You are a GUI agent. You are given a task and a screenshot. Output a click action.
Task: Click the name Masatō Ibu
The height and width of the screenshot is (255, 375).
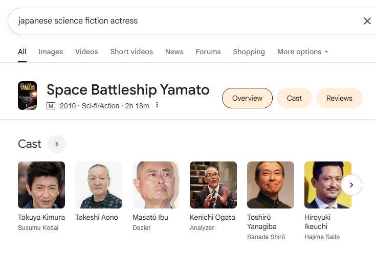150,217
